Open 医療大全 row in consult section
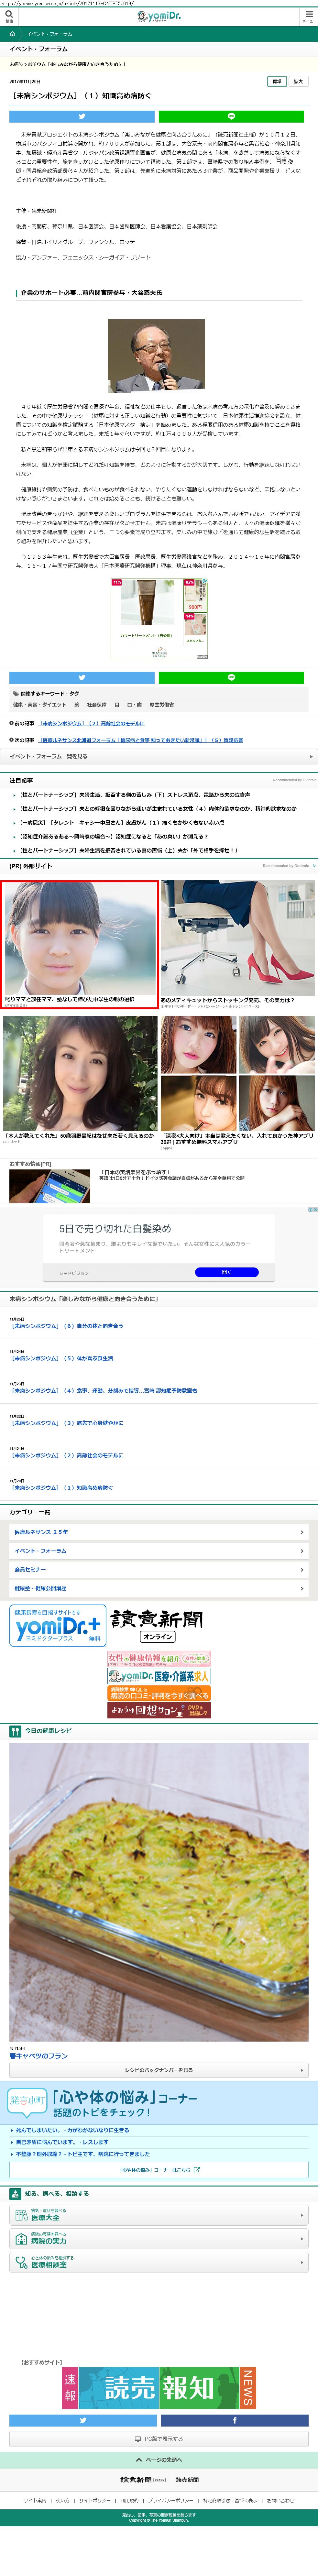This screenshot has height=2576, width=318. tap(159, 2215)
